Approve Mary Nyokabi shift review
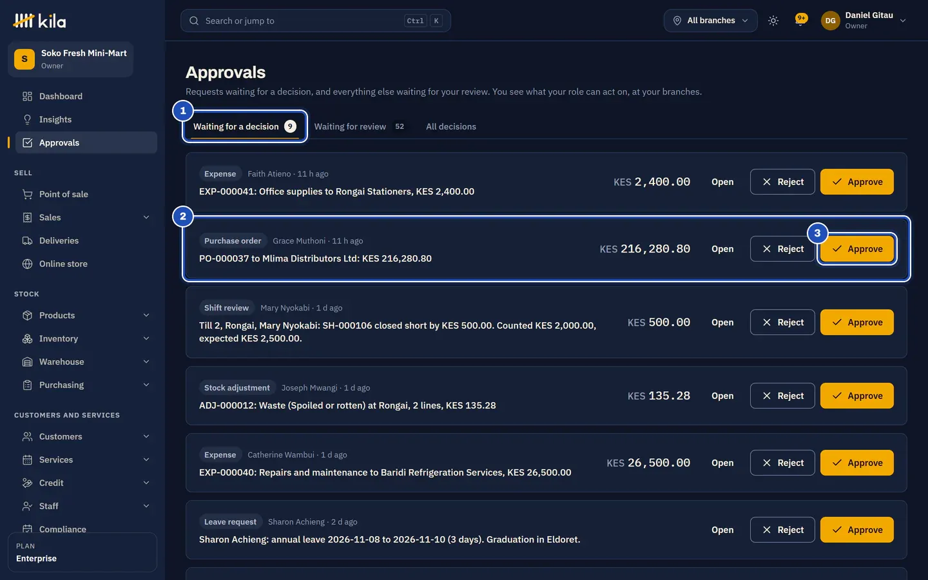928x580 pixels. 857,322
